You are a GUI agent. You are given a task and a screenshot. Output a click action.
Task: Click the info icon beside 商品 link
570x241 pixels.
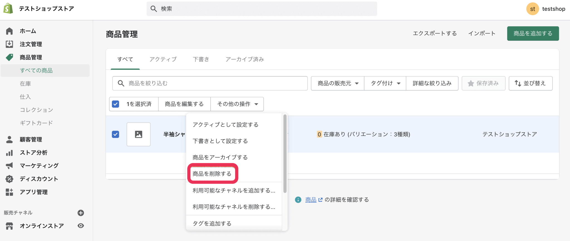point(298,200)
